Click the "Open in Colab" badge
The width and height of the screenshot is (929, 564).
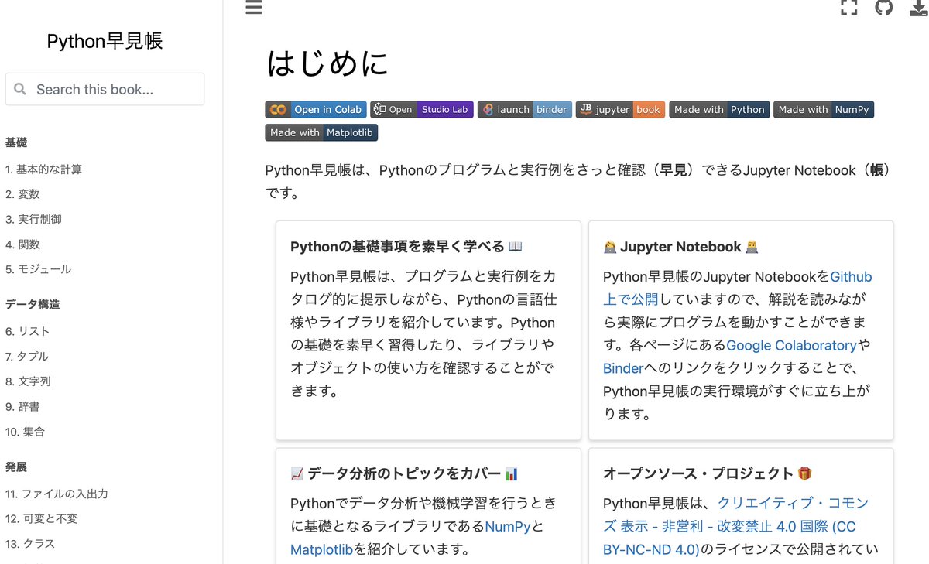click(x=315, y=109)
